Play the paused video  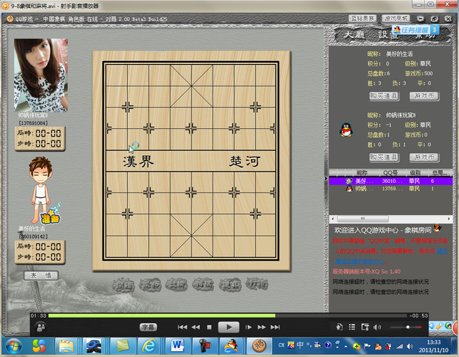229,327
